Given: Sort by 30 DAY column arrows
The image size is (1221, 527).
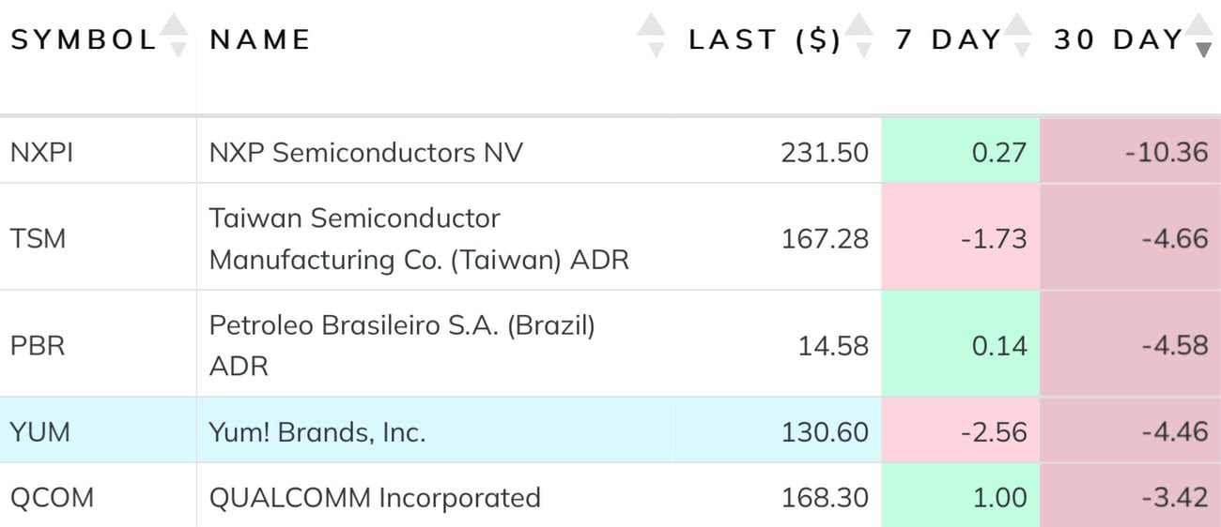Looking at the screenshot, I should [x=1201, y=38].
